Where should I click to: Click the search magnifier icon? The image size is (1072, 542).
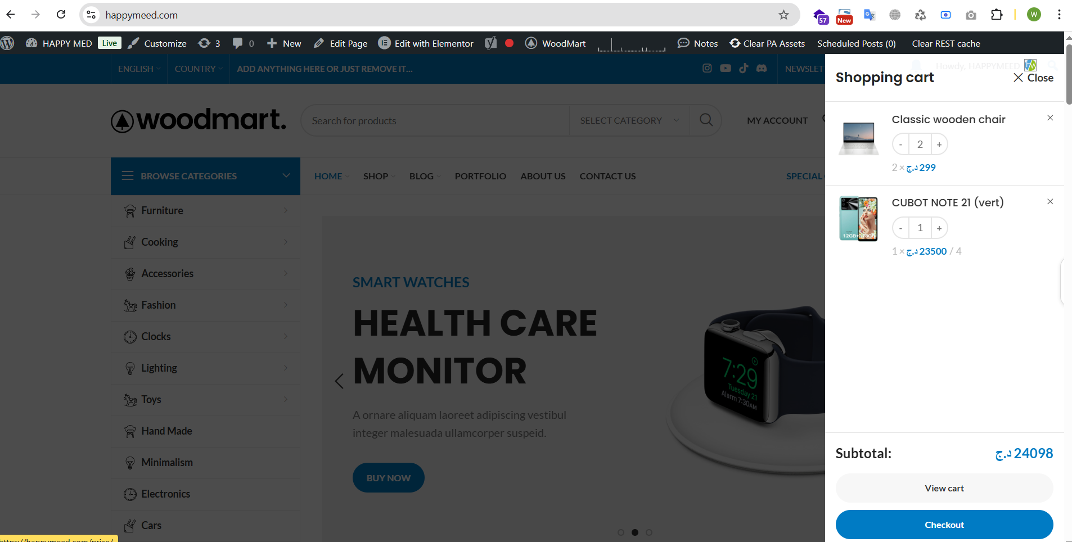point(706,120)
